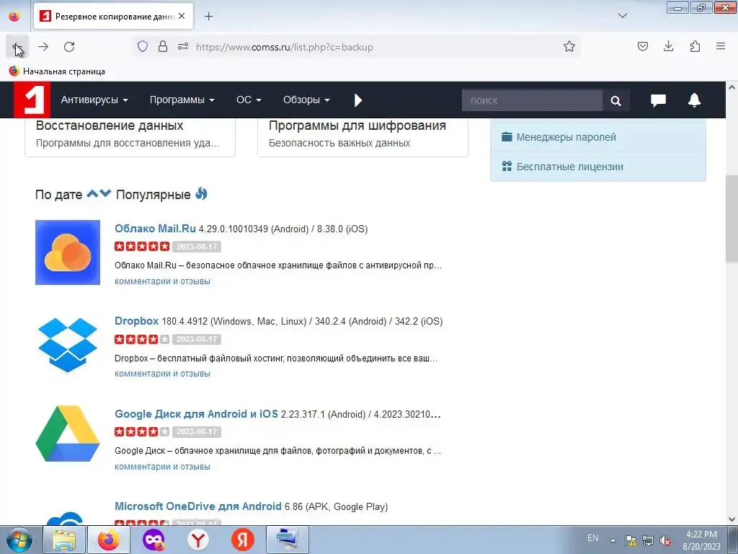The height and width of the screenshot is (554, 738).
Task: Click the taskbar clock showing 4:22 PM
Action: click(701, 540)
